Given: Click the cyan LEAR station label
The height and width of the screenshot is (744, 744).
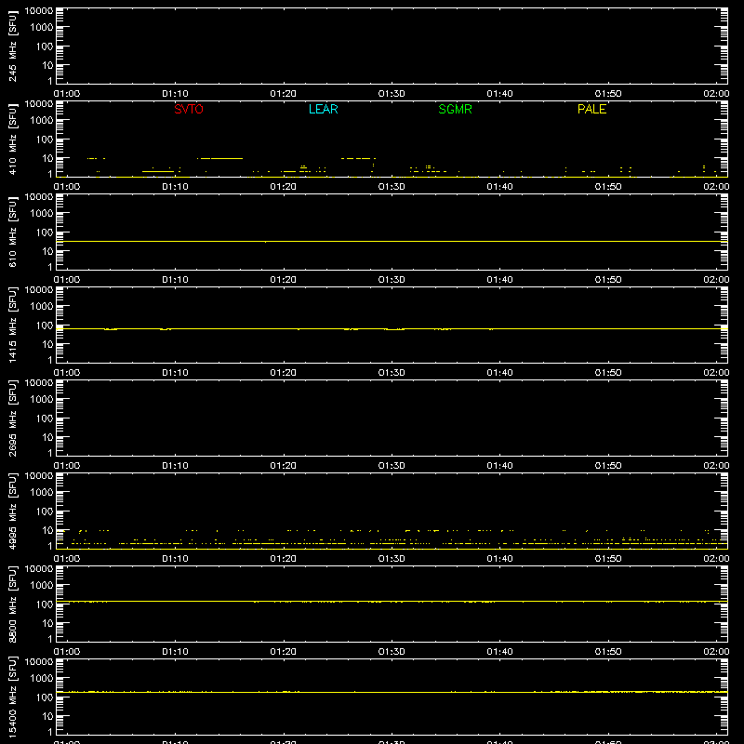Looking at the screenshot, I should click(x=323, y=109).
